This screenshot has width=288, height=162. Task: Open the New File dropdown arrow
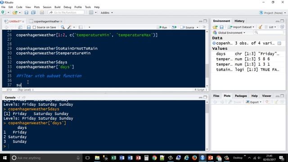(8, 13)
